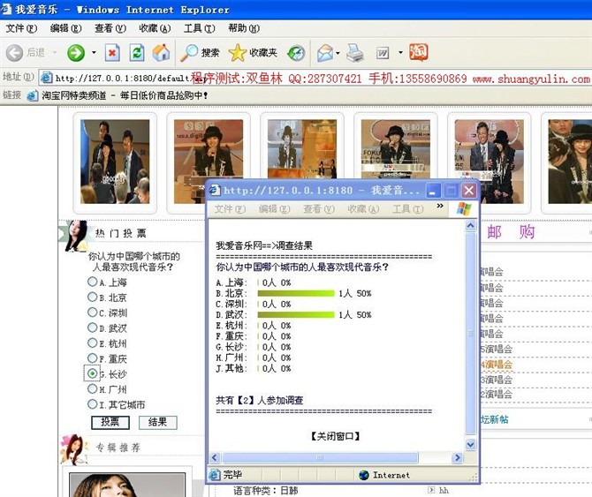
Task: Open the Forward button history dropdown arrow
Action: coord(94,53)
